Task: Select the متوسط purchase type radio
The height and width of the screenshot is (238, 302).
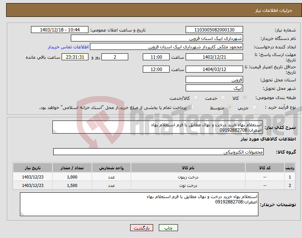Action: (230, 107)
